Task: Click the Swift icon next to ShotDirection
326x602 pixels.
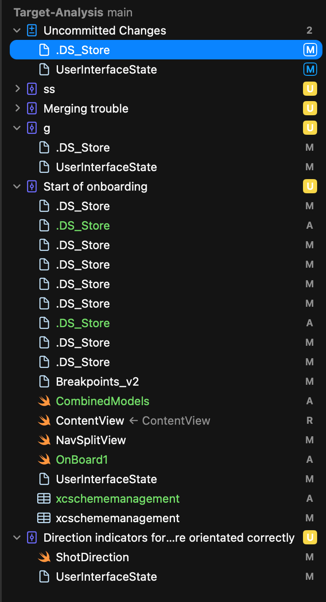Action: 44,557
